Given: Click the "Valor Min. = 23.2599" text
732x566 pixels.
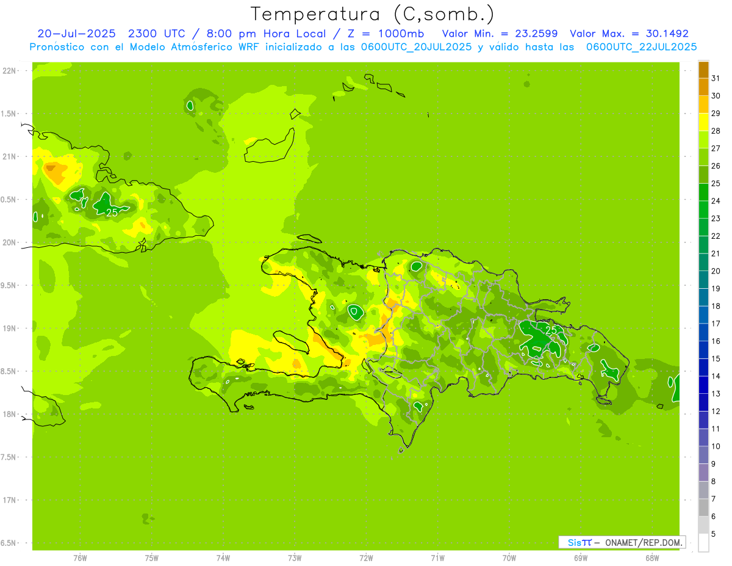Looking at the screenshot, I should [500, 33].
